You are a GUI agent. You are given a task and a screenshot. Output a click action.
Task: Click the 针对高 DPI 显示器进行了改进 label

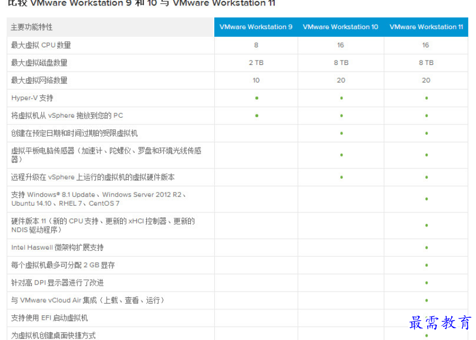pos(57,283)
